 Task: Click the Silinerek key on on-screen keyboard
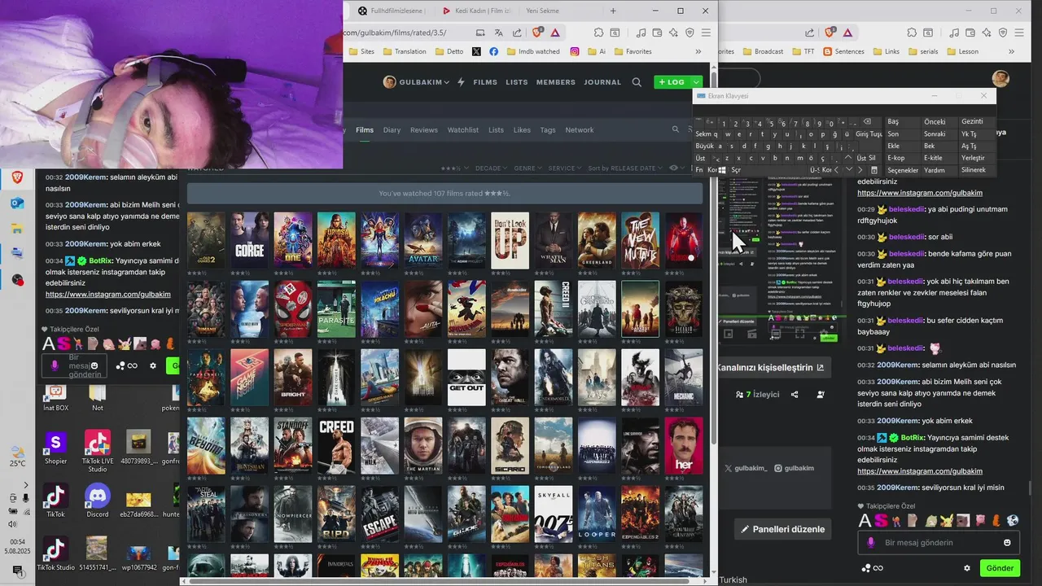974,170
